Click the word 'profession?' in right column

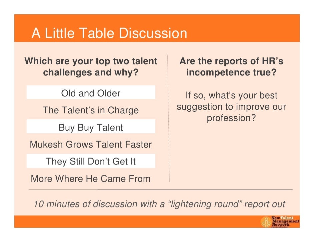[231, 118]
